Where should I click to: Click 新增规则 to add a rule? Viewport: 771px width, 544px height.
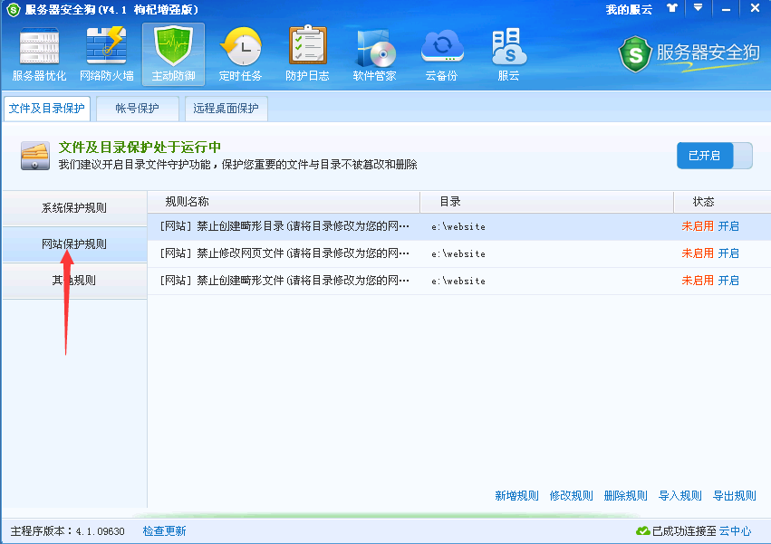(516, 495)
